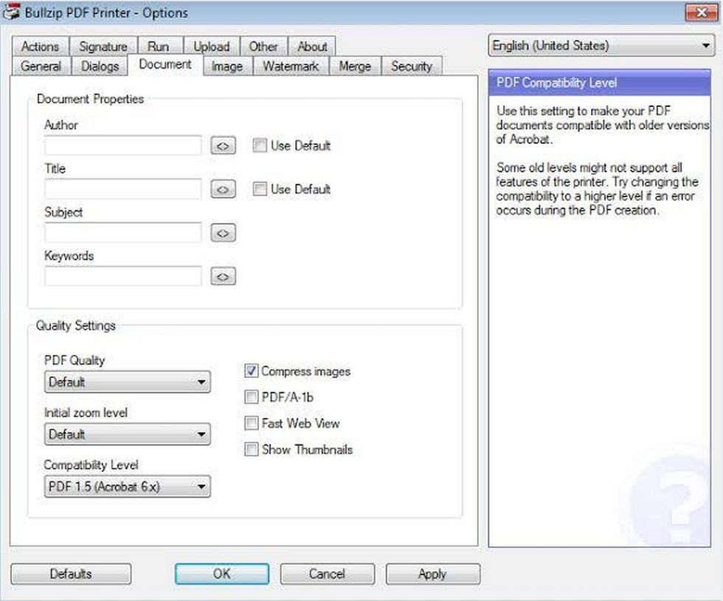The width and height of the screenshot is (723, 601).
Task: Uncheck the Compress images checkbox
Action: tap(252, 371)
